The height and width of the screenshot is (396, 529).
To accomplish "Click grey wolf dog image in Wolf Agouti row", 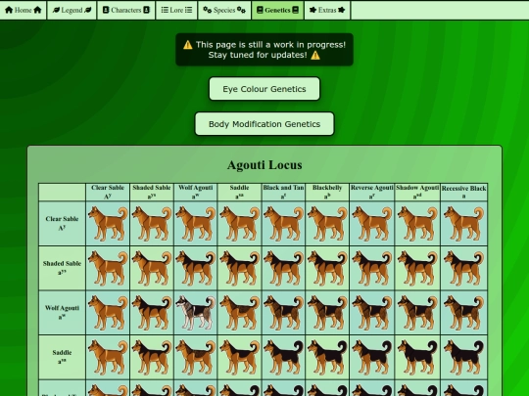I will (195, 313).
